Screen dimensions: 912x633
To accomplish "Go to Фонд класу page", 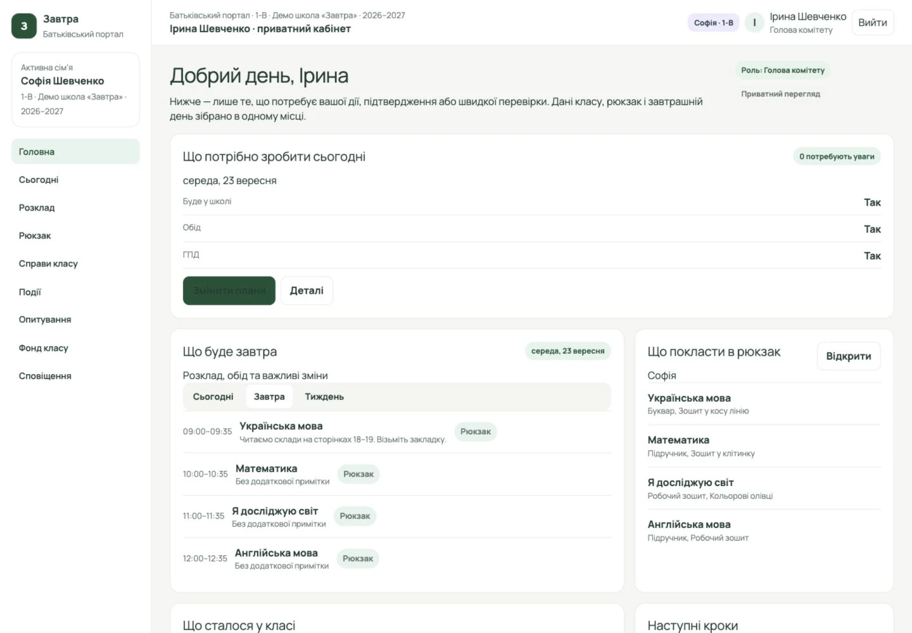I will [x=75, y=348].
